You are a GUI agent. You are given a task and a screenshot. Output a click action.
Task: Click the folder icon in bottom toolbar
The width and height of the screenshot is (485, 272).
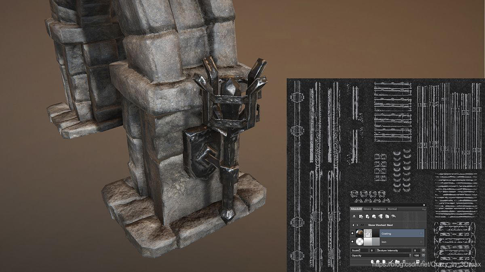click(397, 262)
